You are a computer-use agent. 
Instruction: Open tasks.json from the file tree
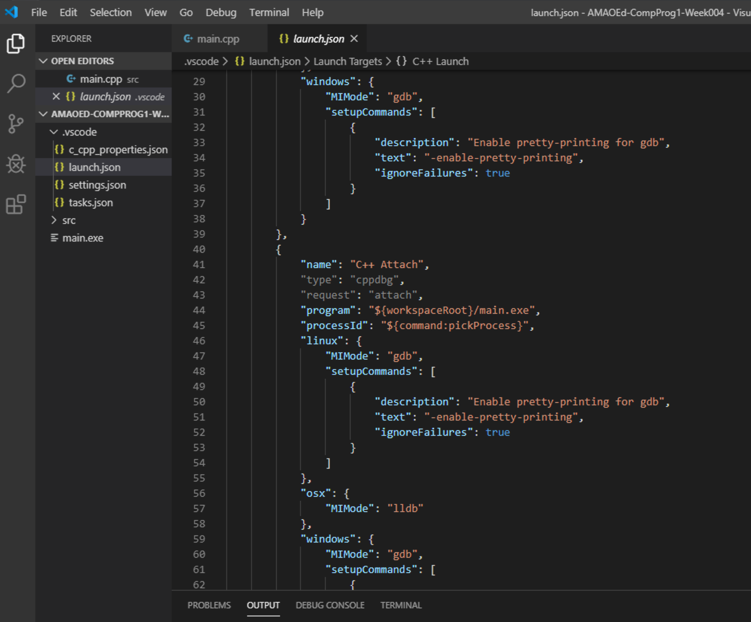point(91,203)
